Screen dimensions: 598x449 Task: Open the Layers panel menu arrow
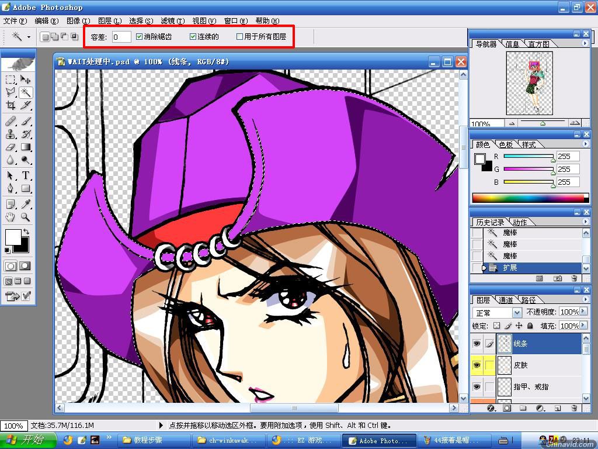coord(585,299)
